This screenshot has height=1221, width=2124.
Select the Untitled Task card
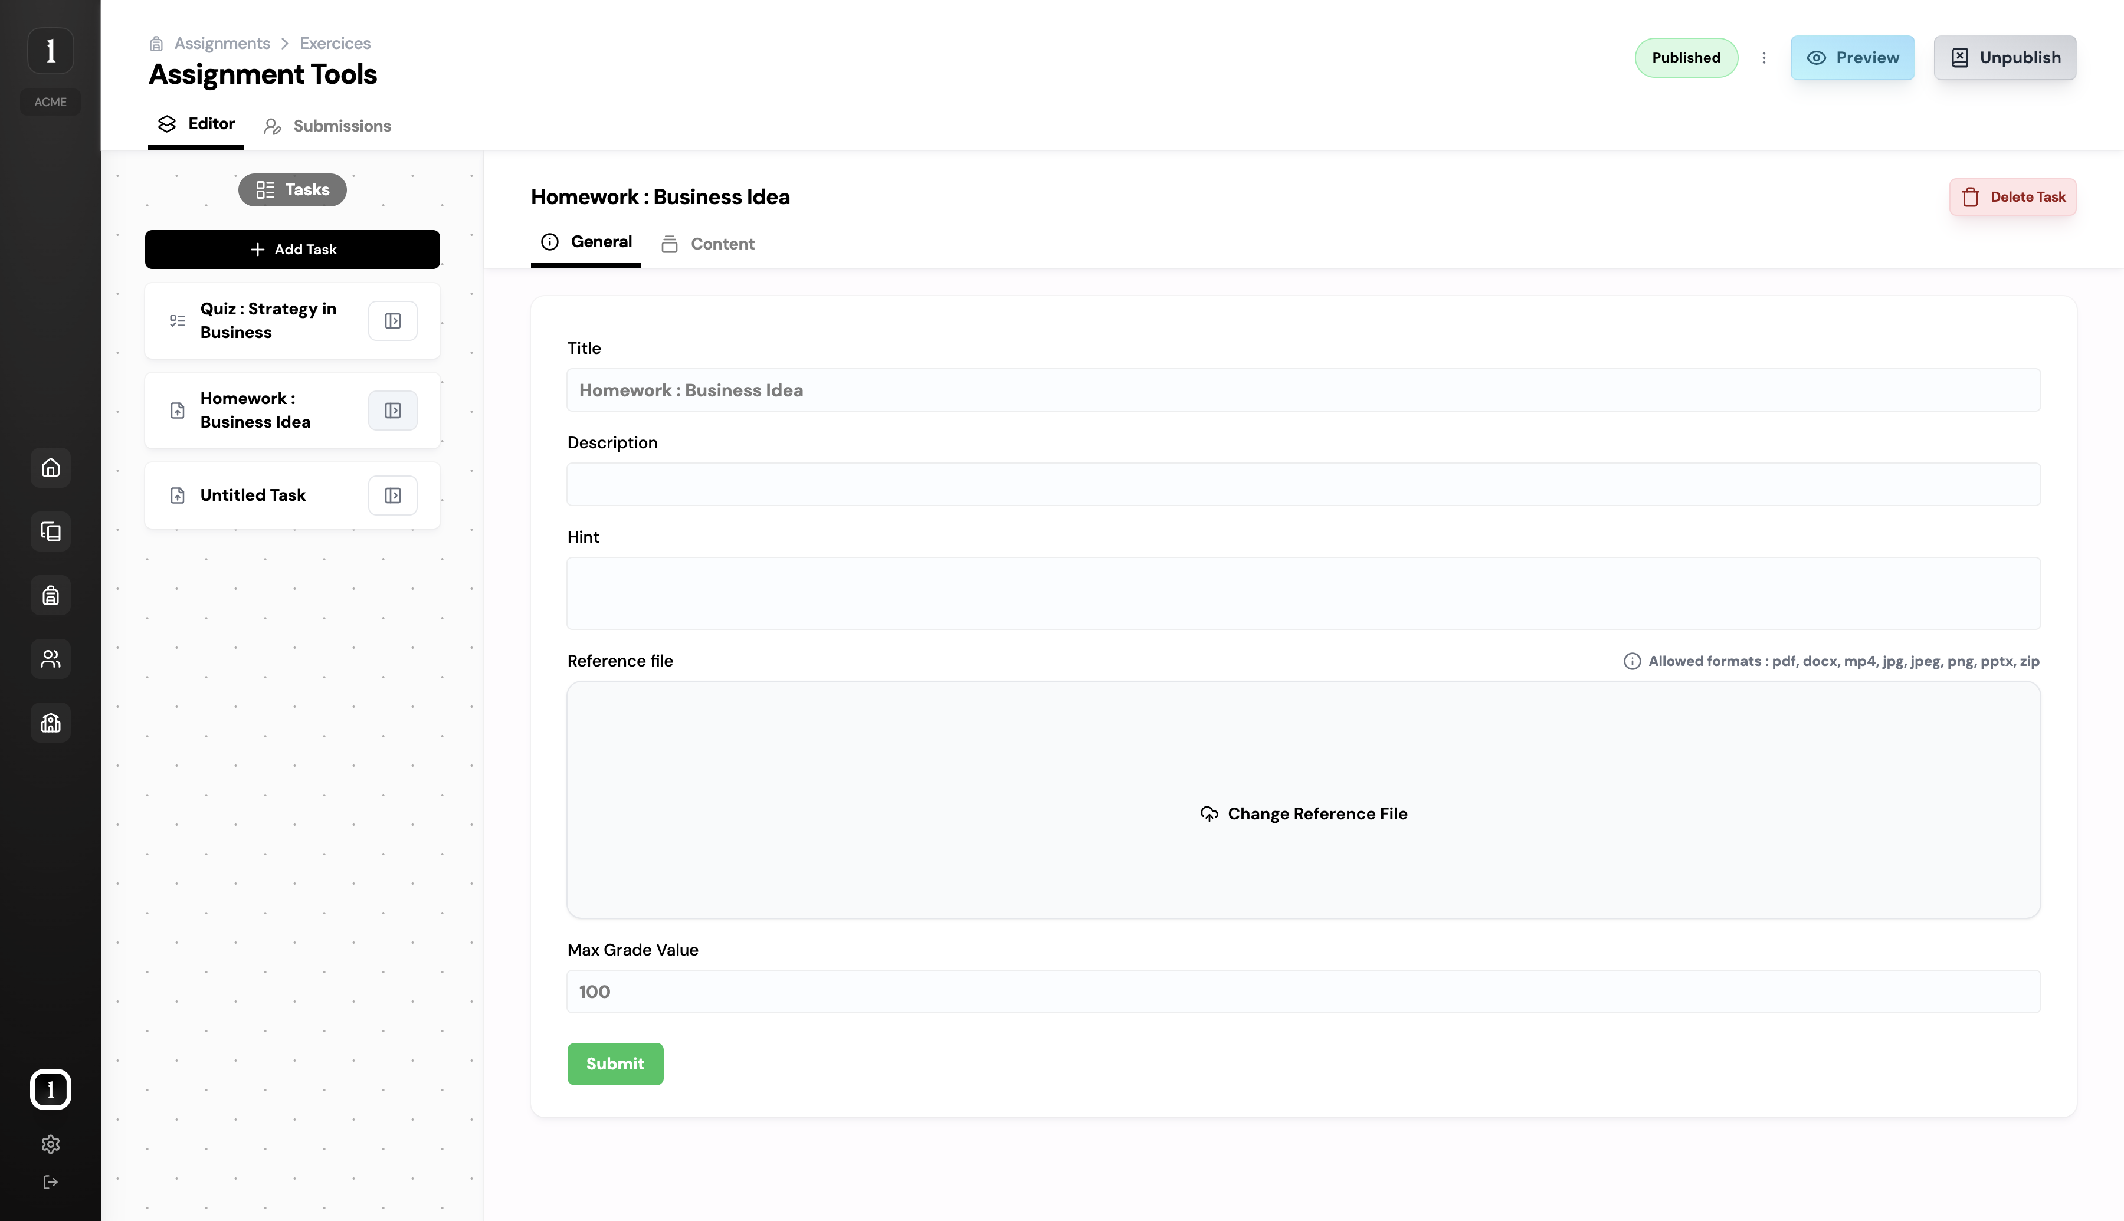[x=292, y=495]
